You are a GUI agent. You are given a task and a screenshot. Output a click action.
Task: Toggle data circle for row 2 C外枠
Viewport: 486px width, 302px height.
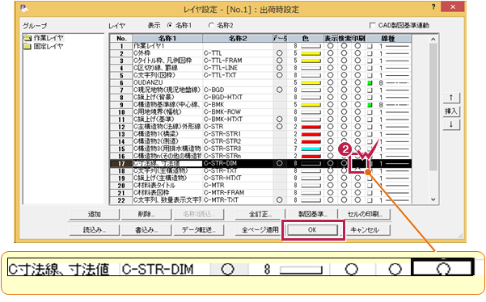point(279,53)
